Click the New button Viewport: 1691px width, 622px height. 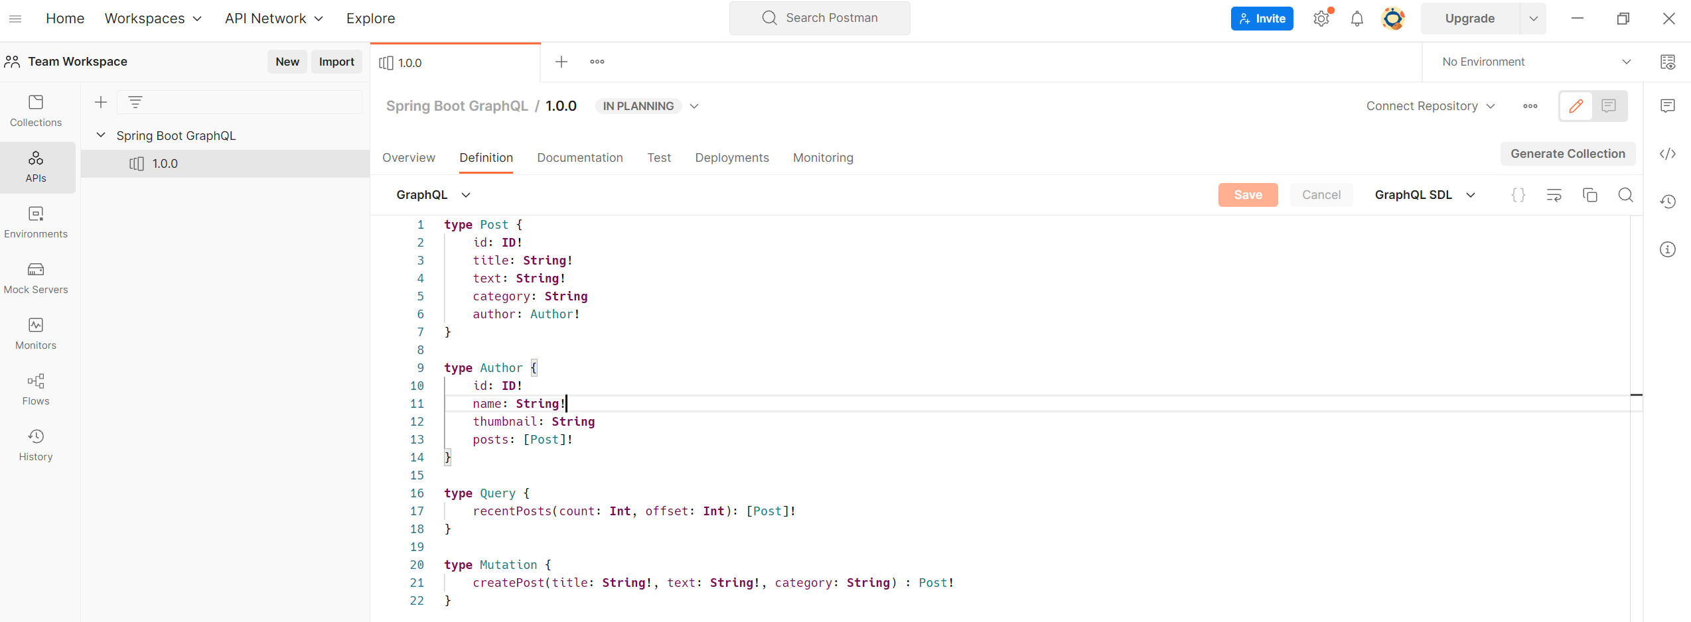tap(287, 62)
